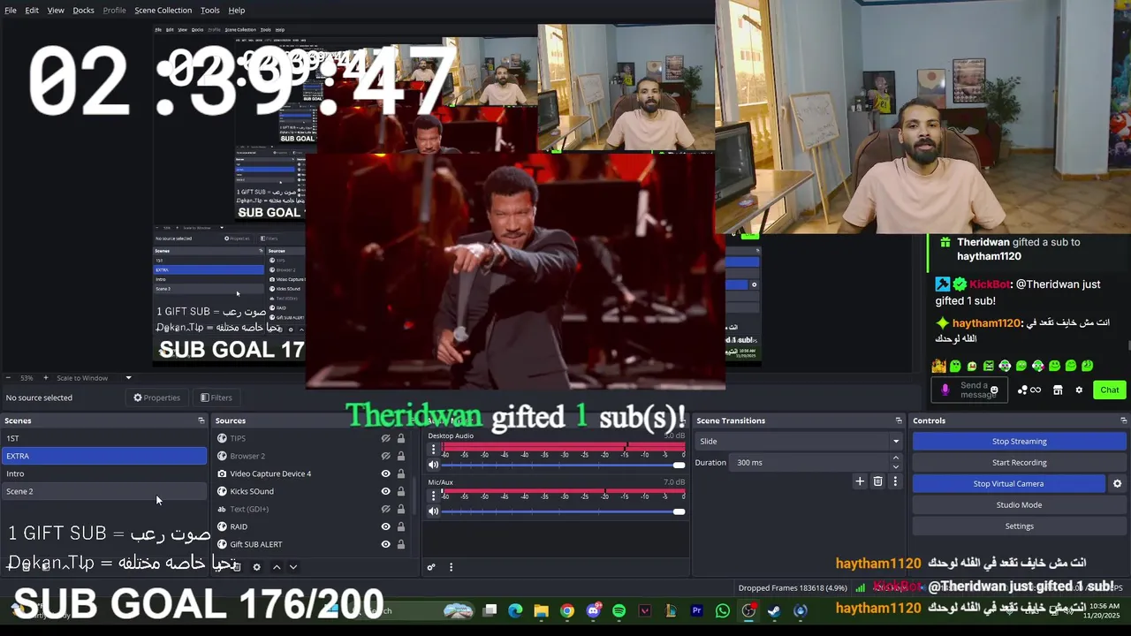Screen dimensions: 1131x636
Task: Open File Explorer from the taskbar
Action: tap(541, 610)
